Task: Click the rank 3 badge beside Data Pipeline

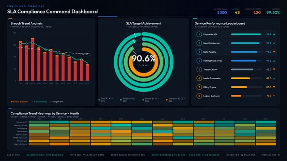Action: click(199, 52)
